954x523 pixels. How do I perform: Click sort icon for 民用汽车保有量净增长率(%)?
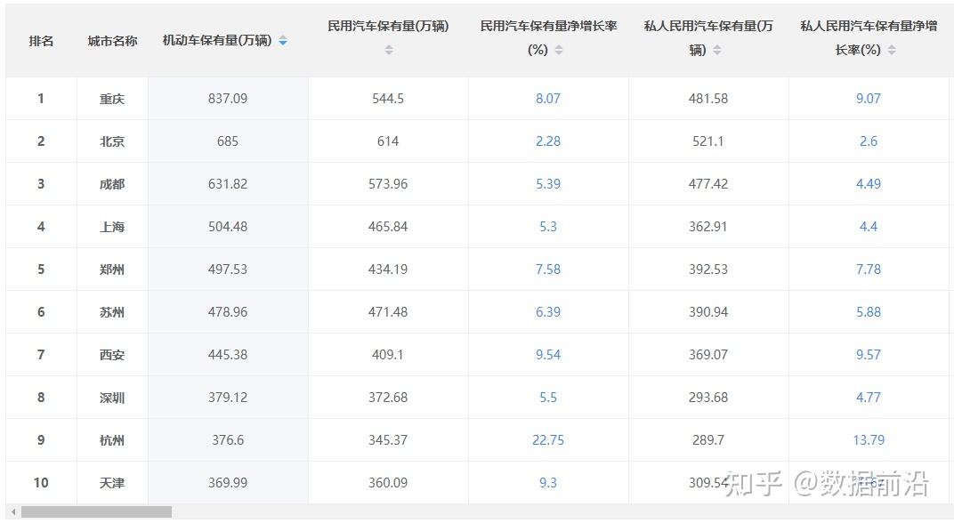tap(559, 51)
